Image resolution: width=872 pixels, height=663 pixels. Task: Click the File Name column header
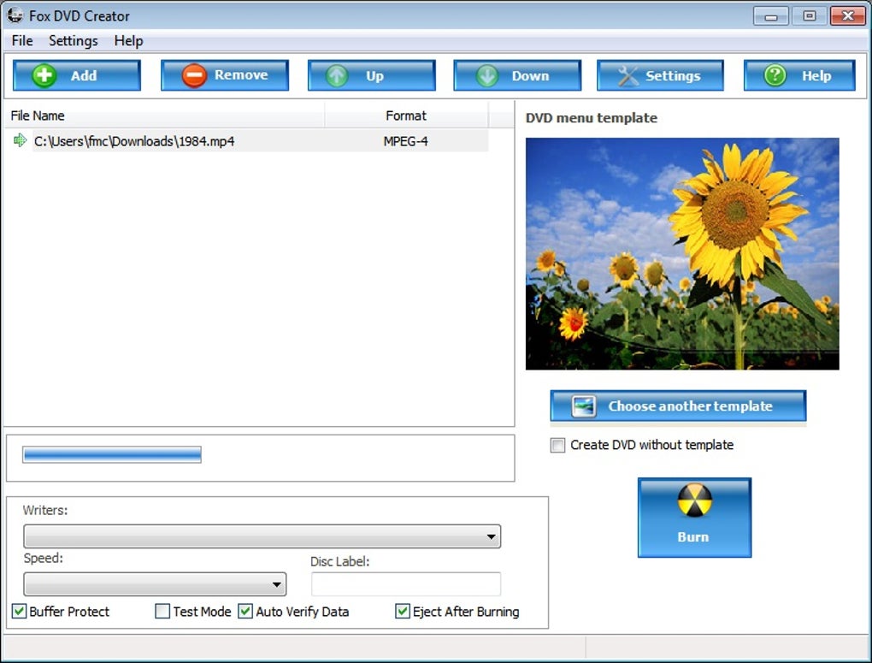pos(164,115)
